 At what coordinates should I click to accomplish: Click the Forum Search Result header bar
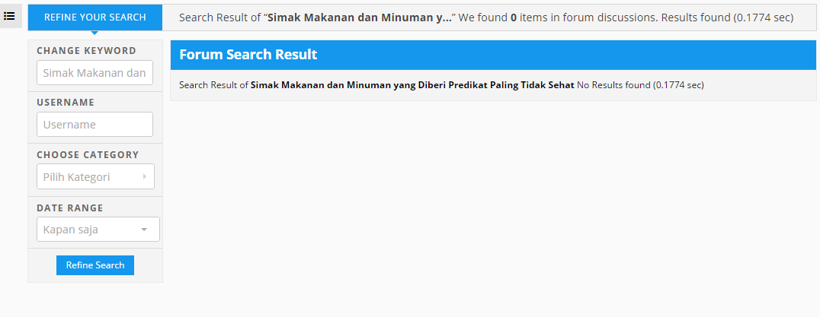click(x=493, y=55)
